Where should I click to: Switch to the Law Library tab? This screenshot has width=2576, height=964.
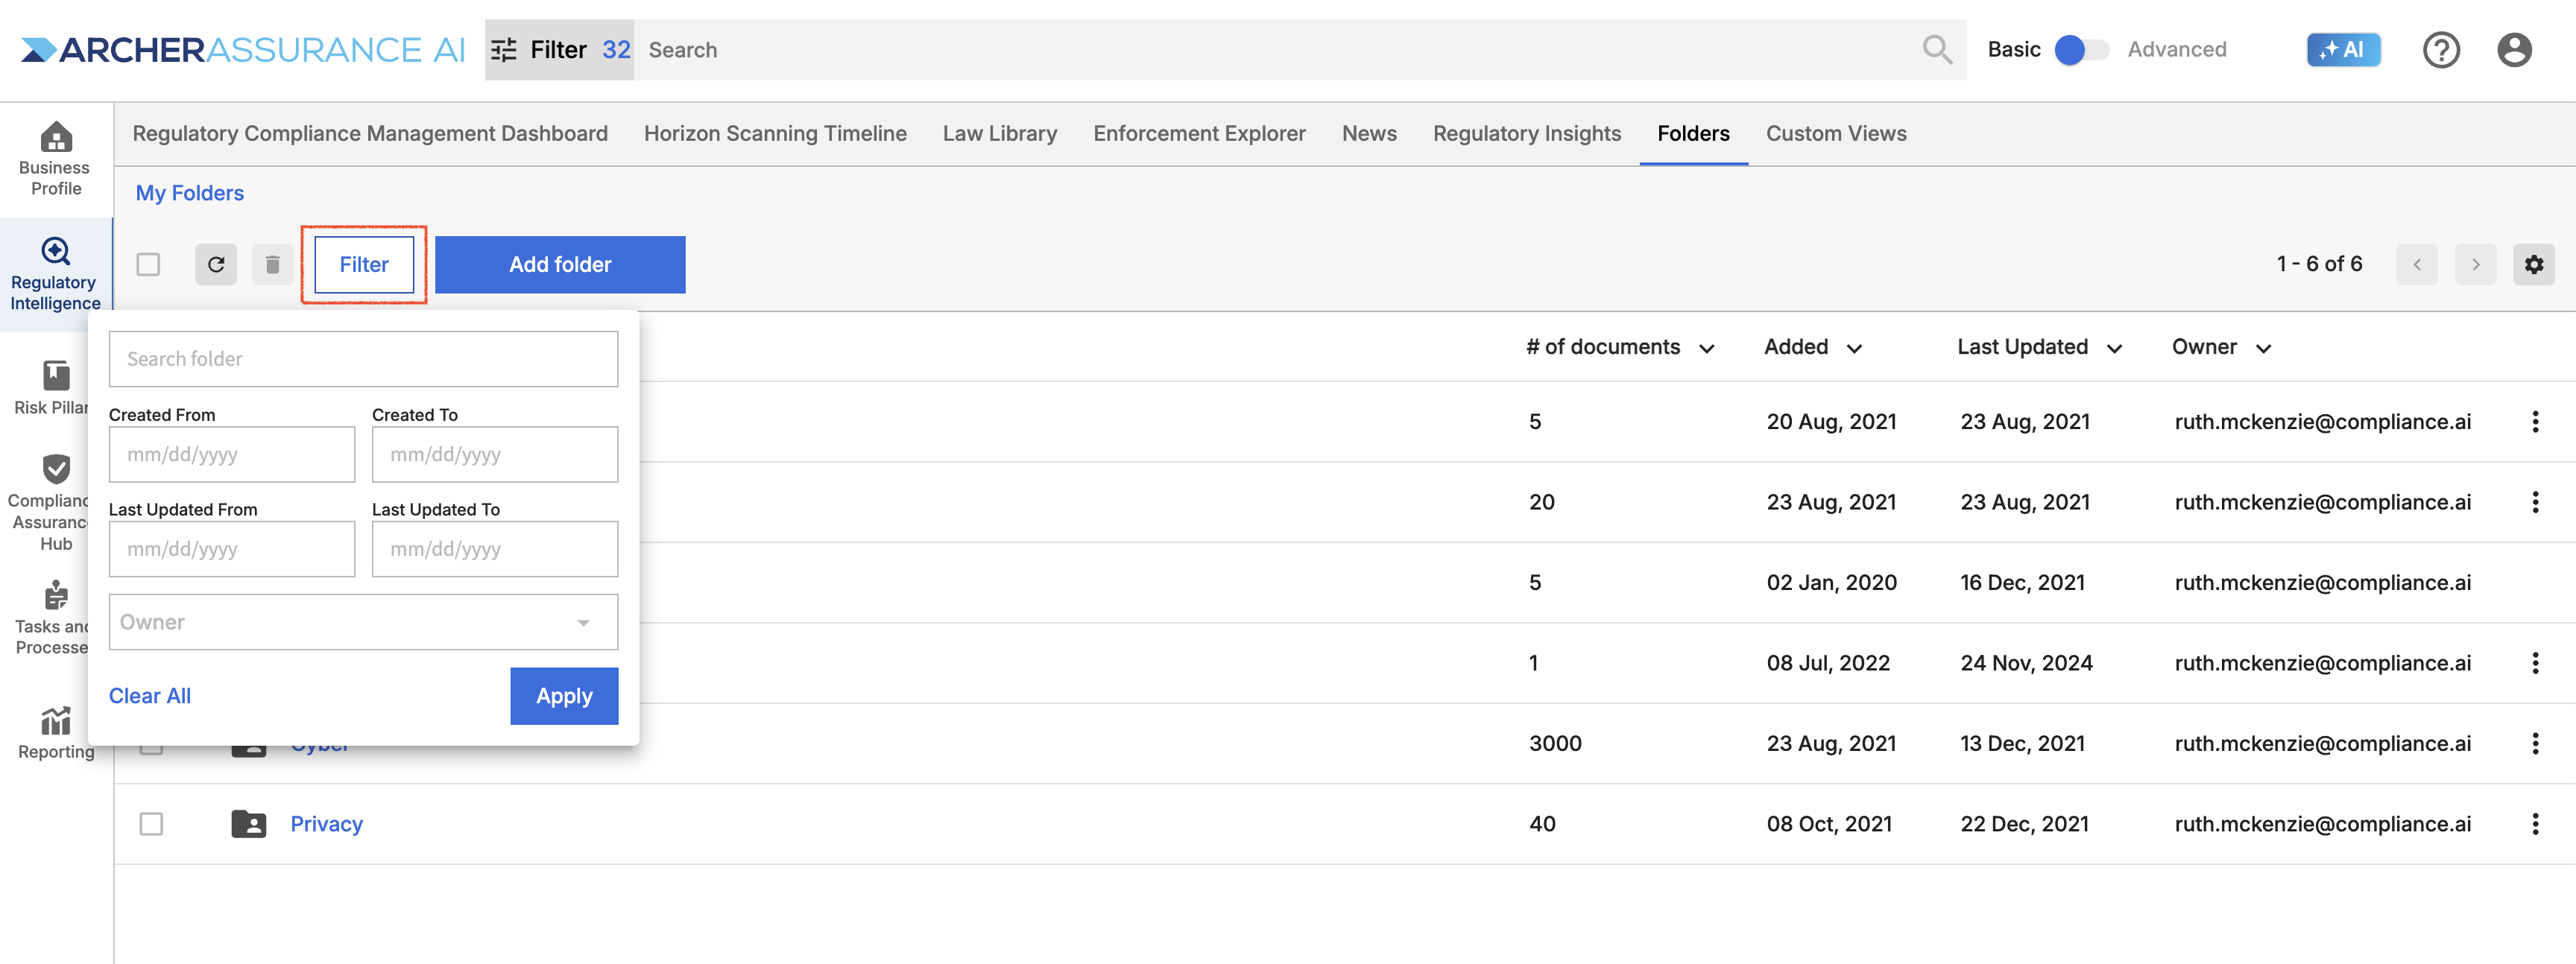click(999, 134)
